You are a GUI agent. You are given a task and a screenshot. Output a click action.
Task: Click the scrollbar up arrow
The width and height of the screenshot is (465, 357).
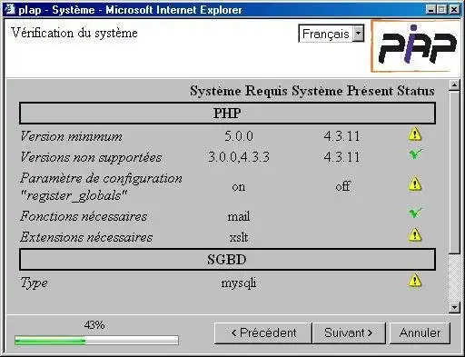(454, 85)
